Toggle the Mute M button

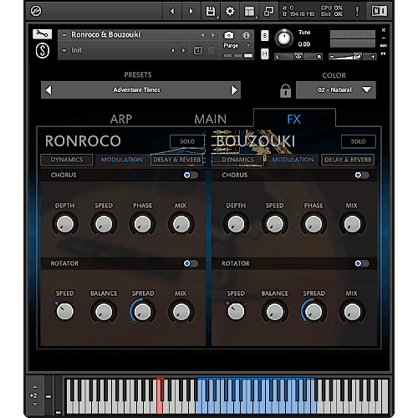pos(265,54)
